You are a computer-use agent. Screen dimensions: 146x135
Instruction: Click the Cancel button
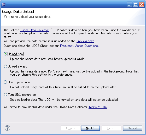click(133, 128)
